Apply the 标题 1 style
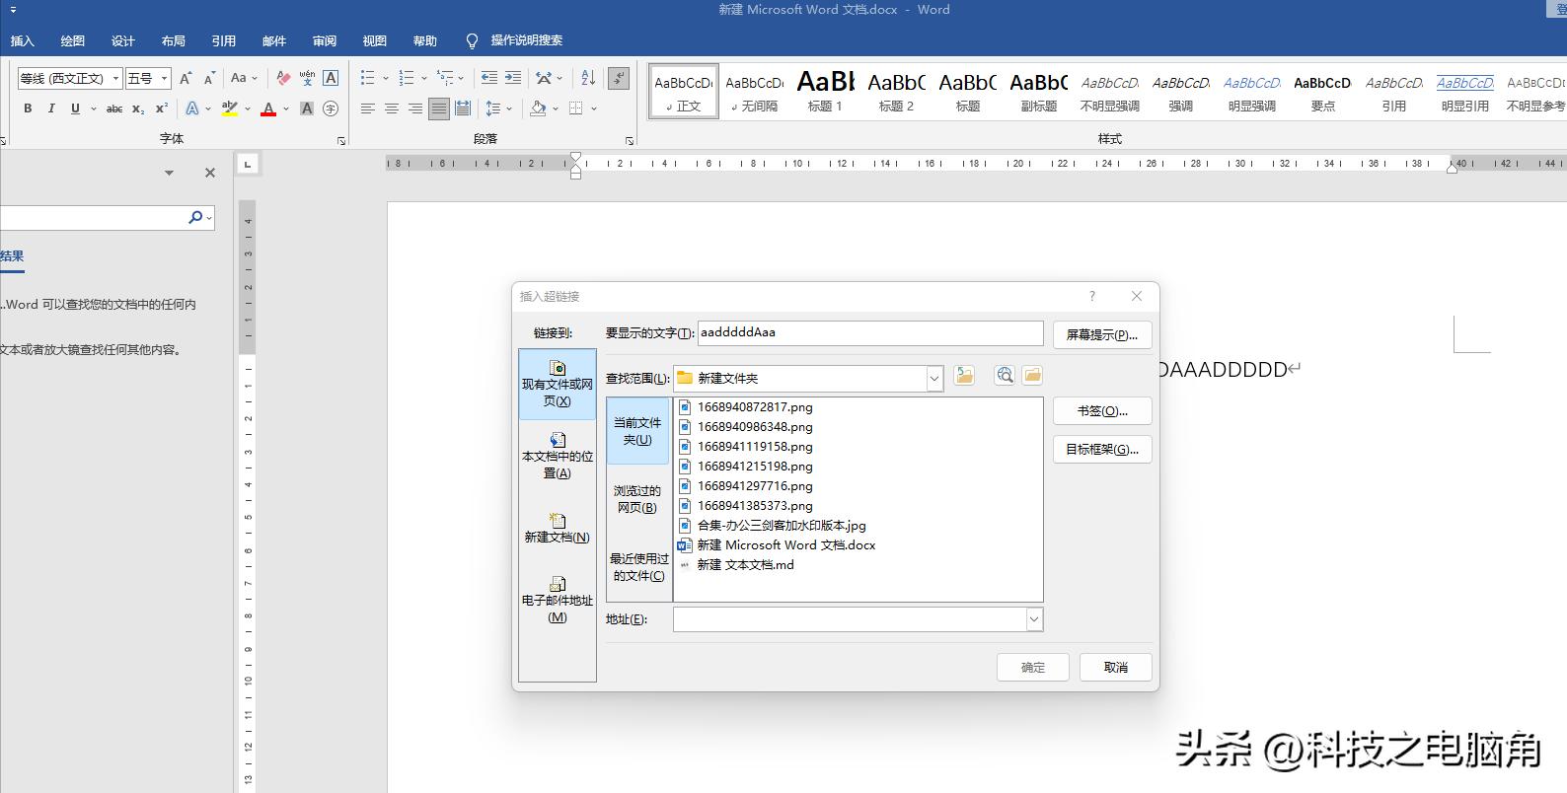Viewport: 1567px width, 793px height. click(825, 91)
